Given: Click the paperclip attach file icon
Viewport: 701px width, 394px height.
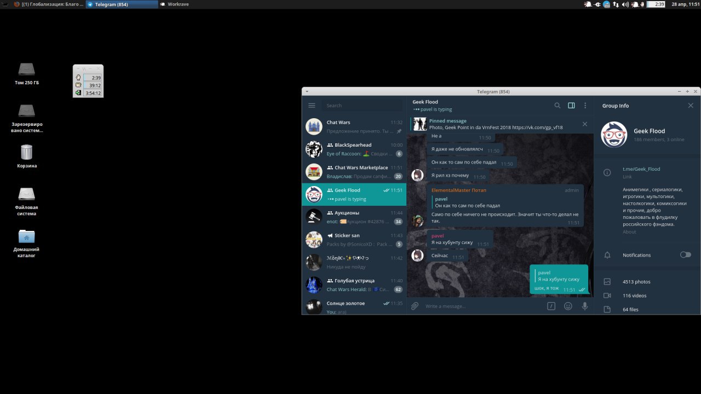Looking at the screenshot, I should tap(415, 306).
